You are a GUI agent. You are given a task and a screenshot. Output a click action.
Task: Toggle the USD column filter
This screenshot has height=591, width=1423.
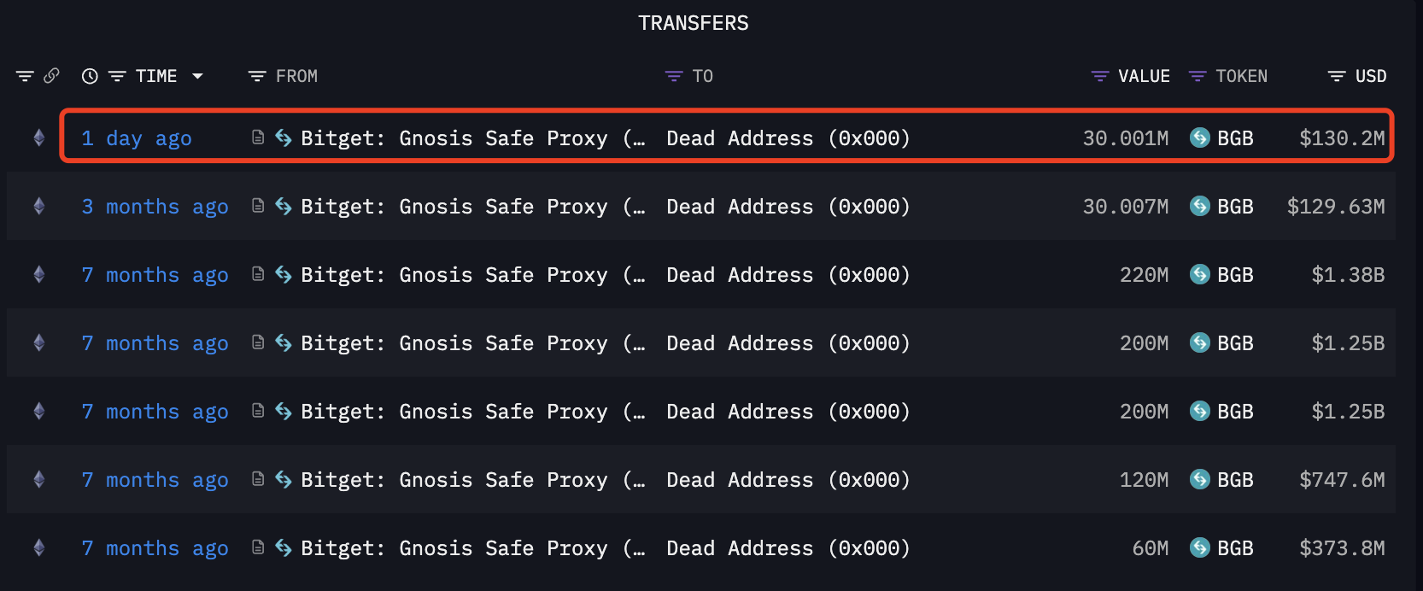click(x=1337, y=76)
